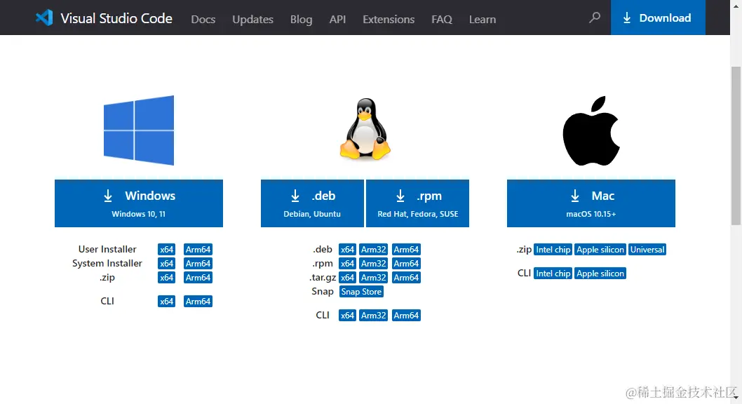The width and height of the screenshot is (742, 404).
Task: Select Arm32 in the Linux .rpm row
Action: click(x=373, y=264)
